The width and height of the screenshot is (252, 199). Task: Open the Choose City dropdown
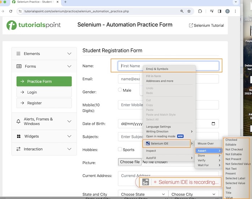pyautogui.click(x=193, y=194)
